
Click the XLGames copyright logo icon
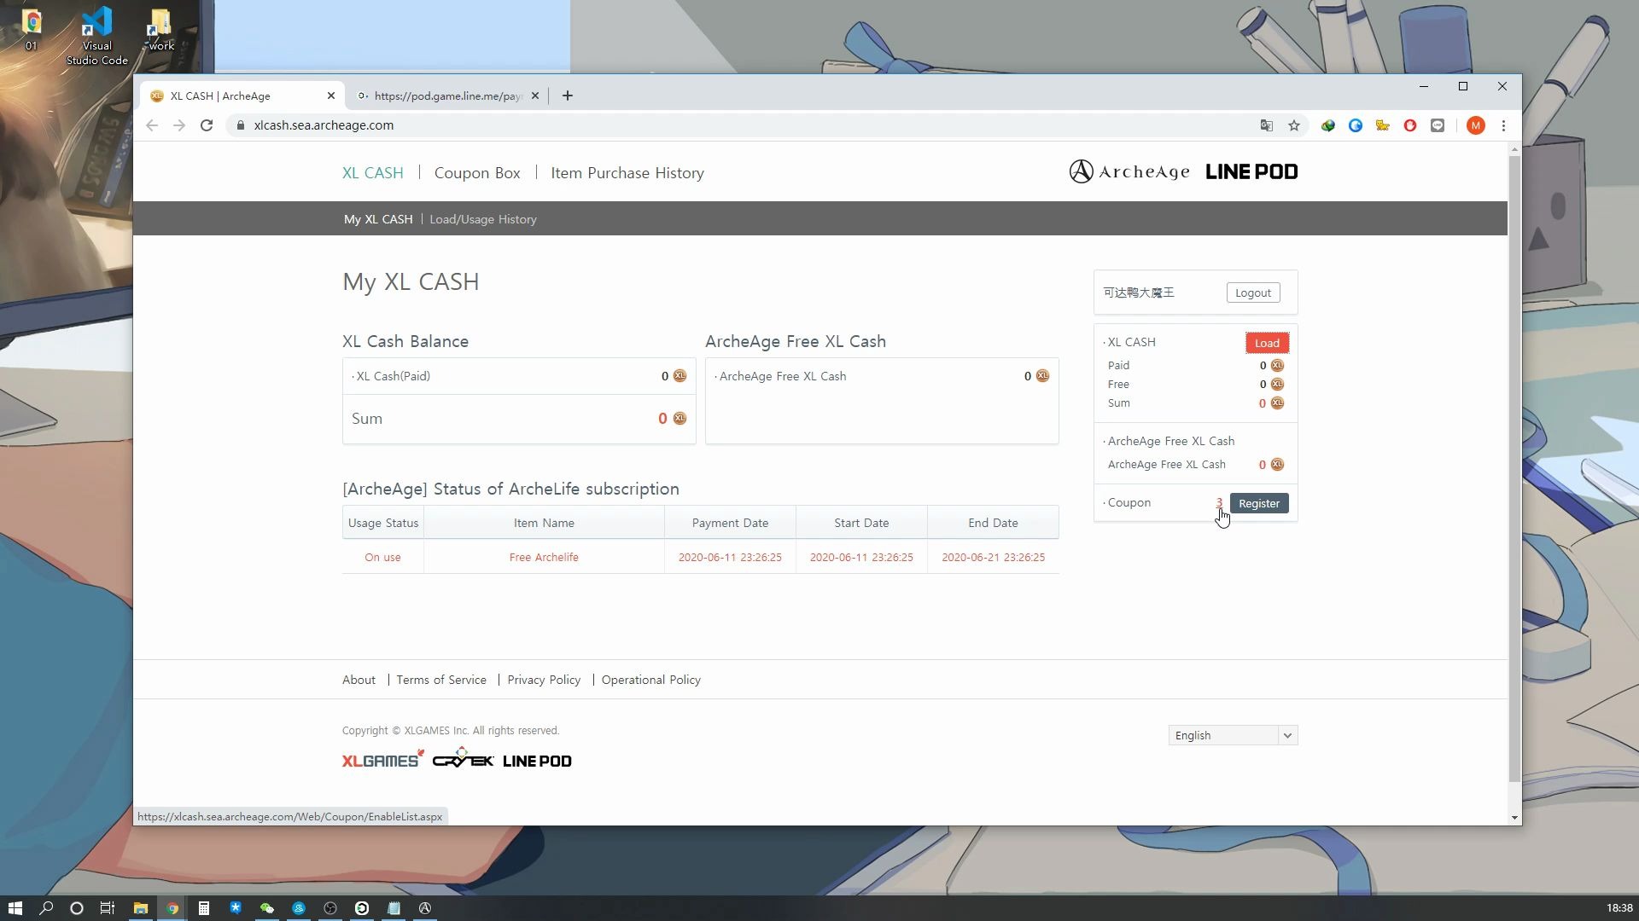point(382,759)
